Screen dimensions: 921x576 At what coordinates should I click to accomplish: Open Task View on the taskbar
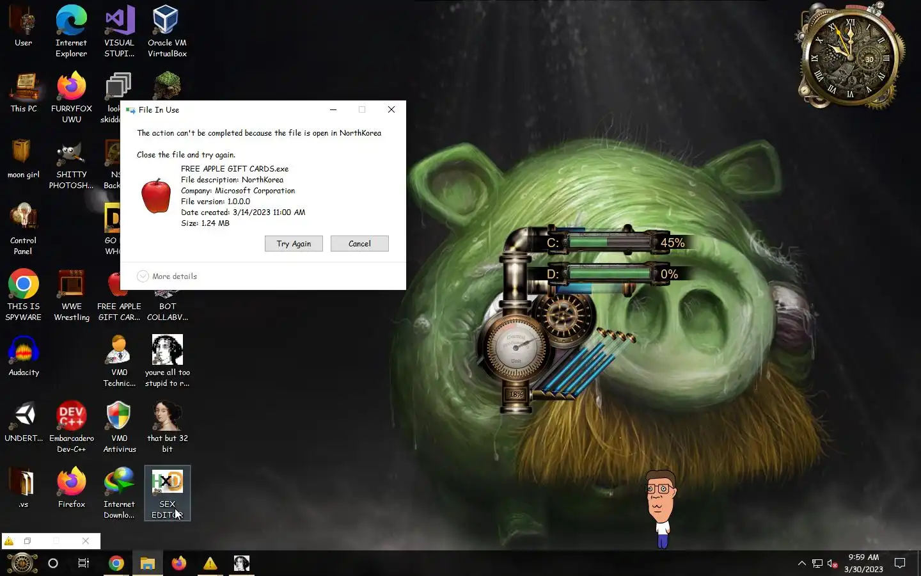tap(84, 563)
